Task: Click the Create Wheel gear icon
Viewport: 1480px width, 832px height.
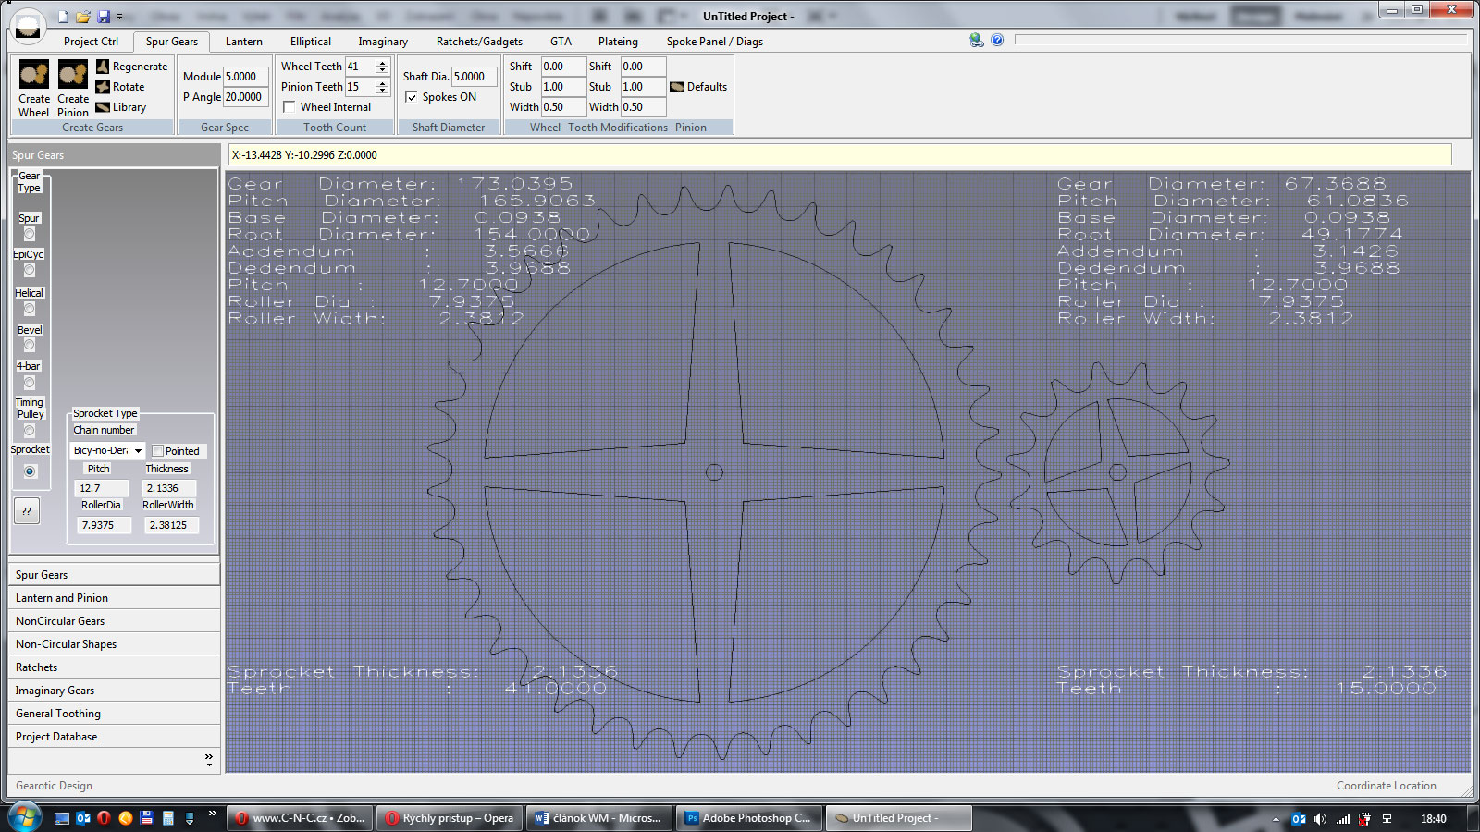Action: (x=34, y=75)
